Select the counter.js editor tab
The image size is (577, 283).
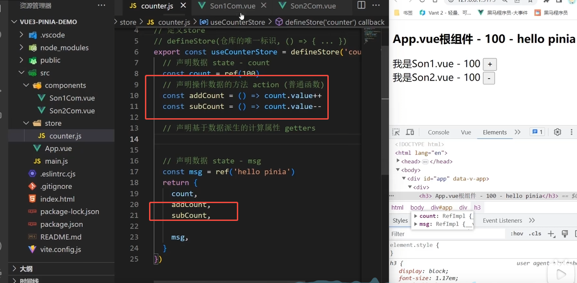click(158, 6)
